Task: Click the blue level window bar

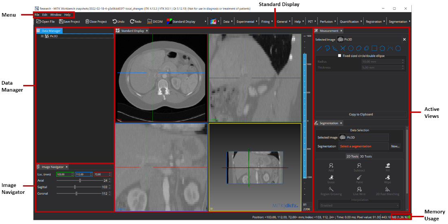Action: (305, 116)
